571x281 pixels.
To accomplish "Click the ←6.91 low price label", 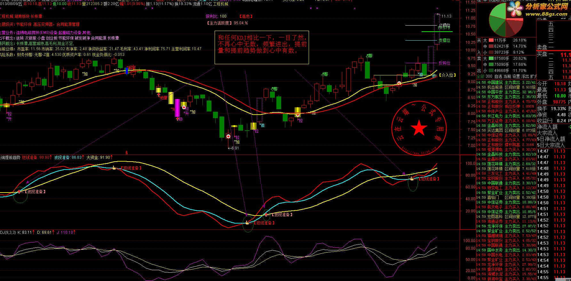I will [233, 148].
